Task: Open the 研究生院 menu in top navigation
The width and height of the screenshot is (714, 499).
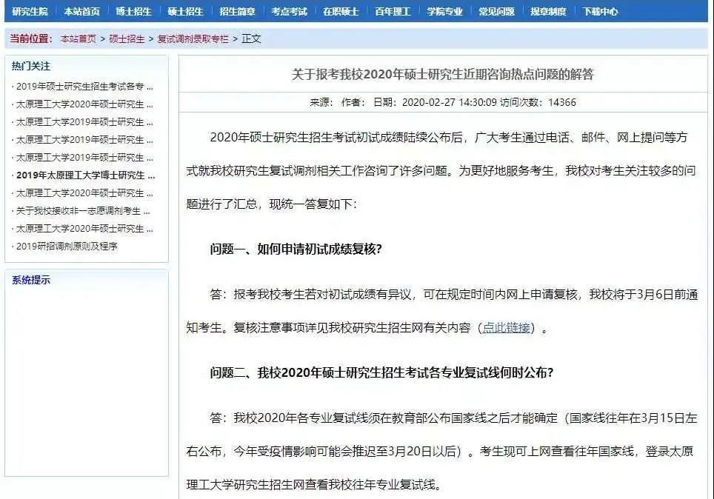Action: tap(30, 12)
